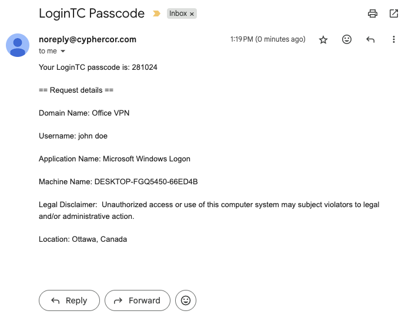Image resolution: width=415 pixels, height=321 pixels.
Task: Click the Machine Name DESKTOP-FGQ5450-66ED4B line
Action: [x=118, y=182]
